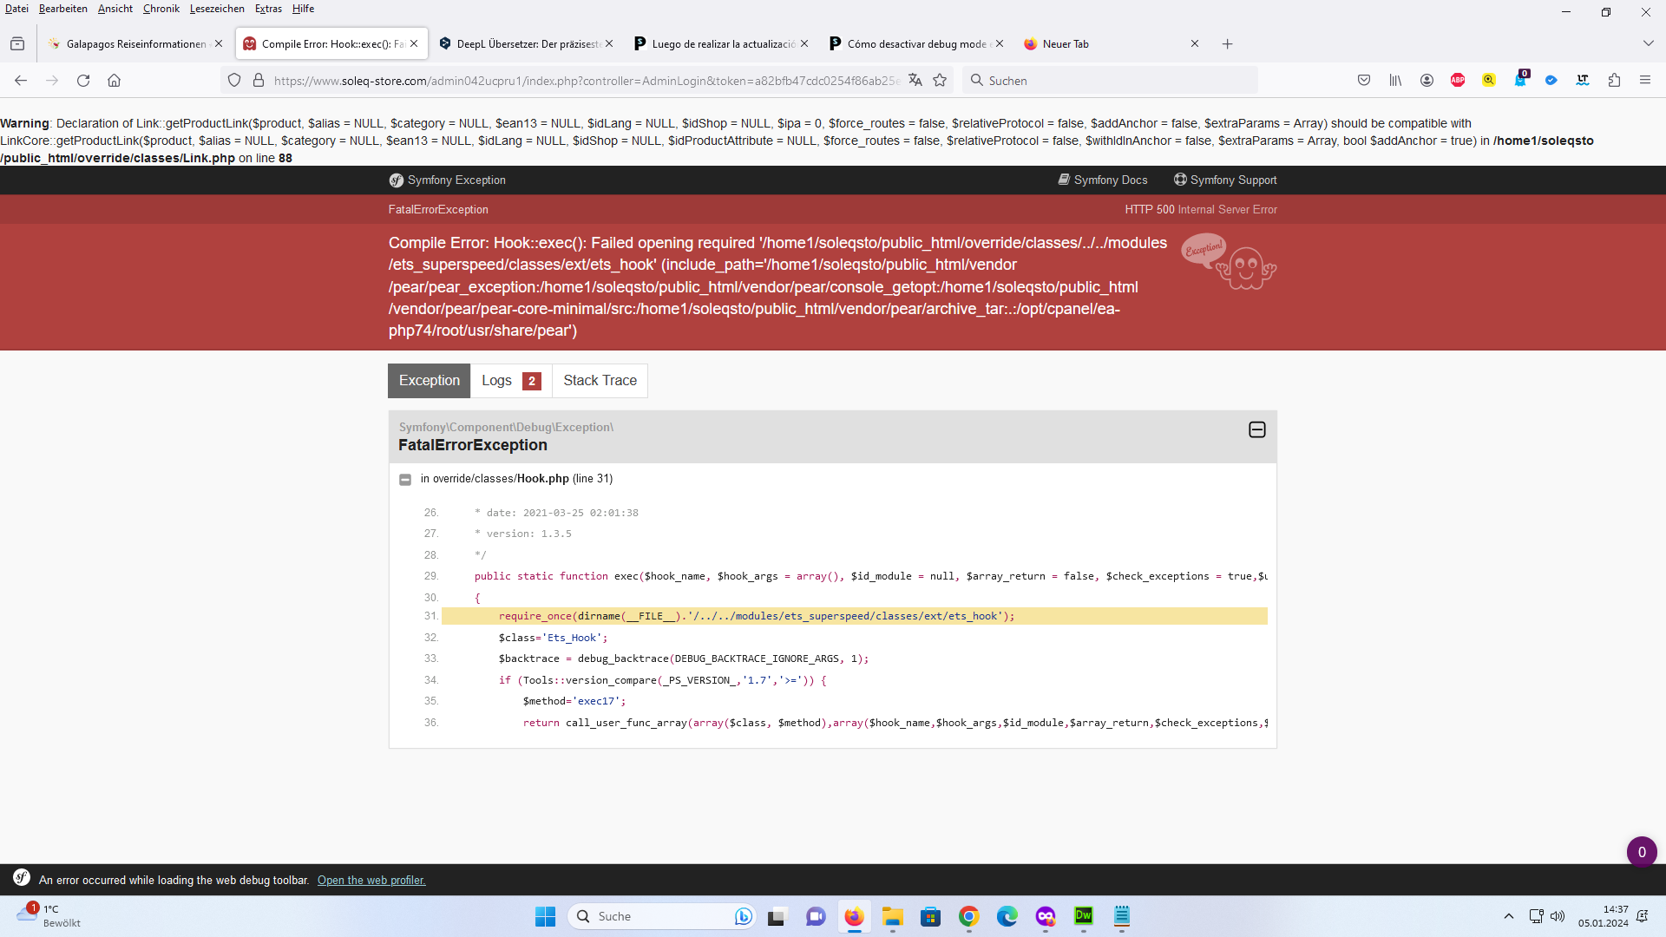Screen dimensions: 1666x937
Task: Collapse the Hook.php code trace
Action: coord(405,480)
